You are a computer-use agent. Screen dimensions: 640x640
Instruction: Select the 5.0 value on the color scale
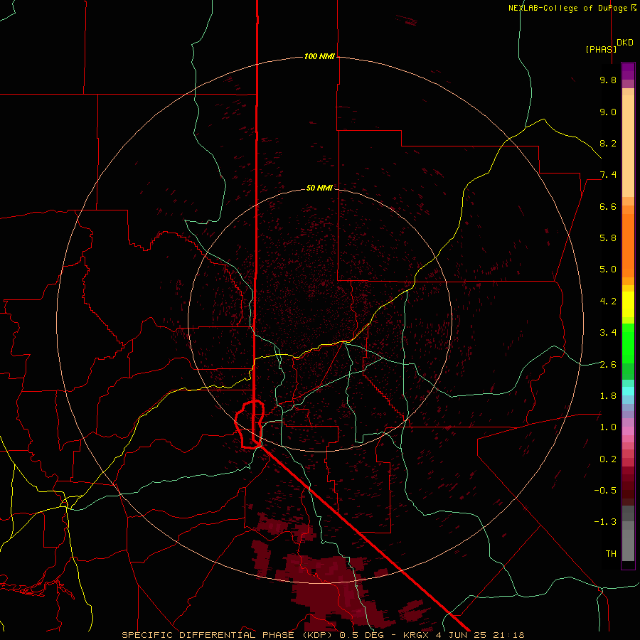point(608,270)
